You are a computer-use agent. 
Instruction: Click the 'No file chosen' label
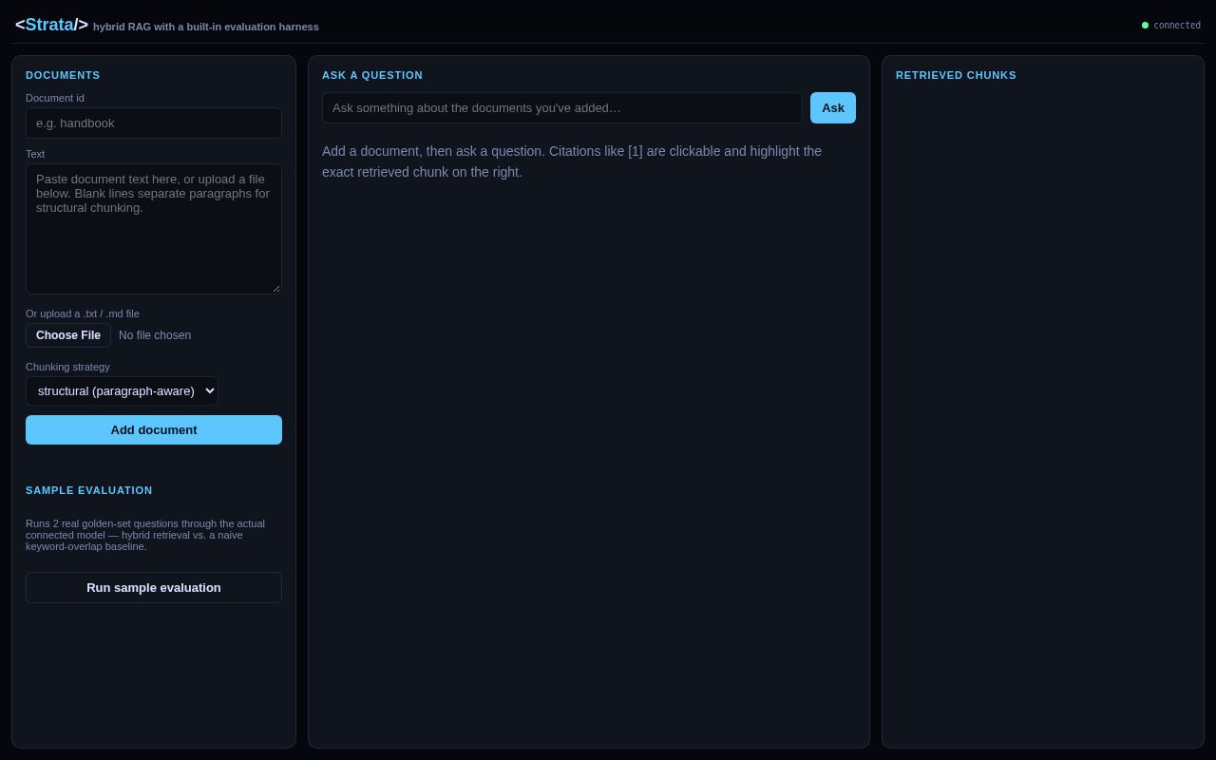(155, 335)
